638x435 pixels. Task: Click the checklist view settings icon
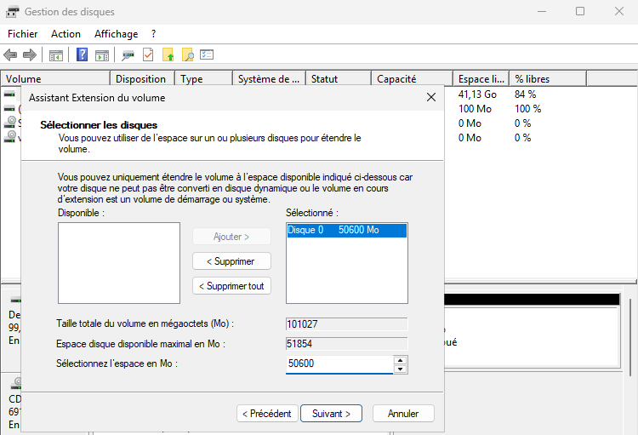pyautogui.click(x=207, y=55)
